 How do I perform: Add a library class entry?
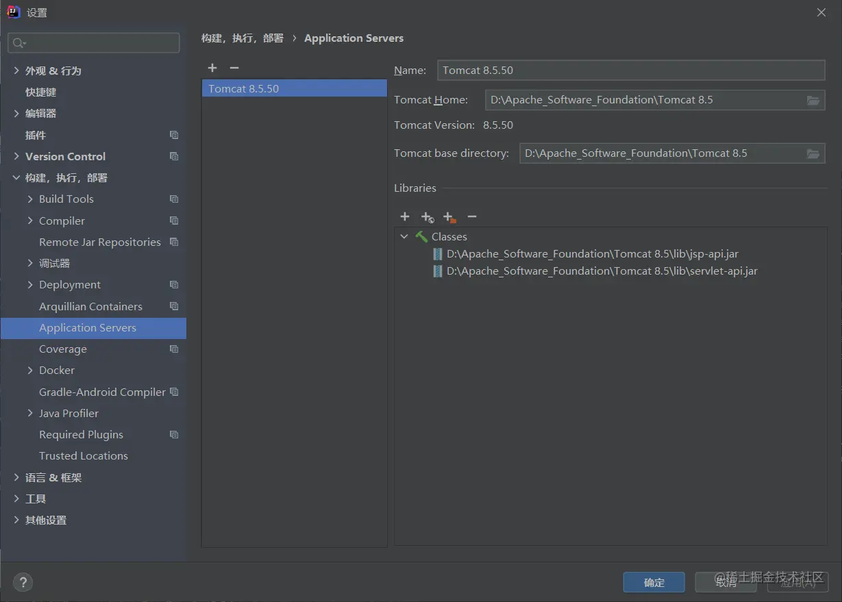tap(405, 216)
